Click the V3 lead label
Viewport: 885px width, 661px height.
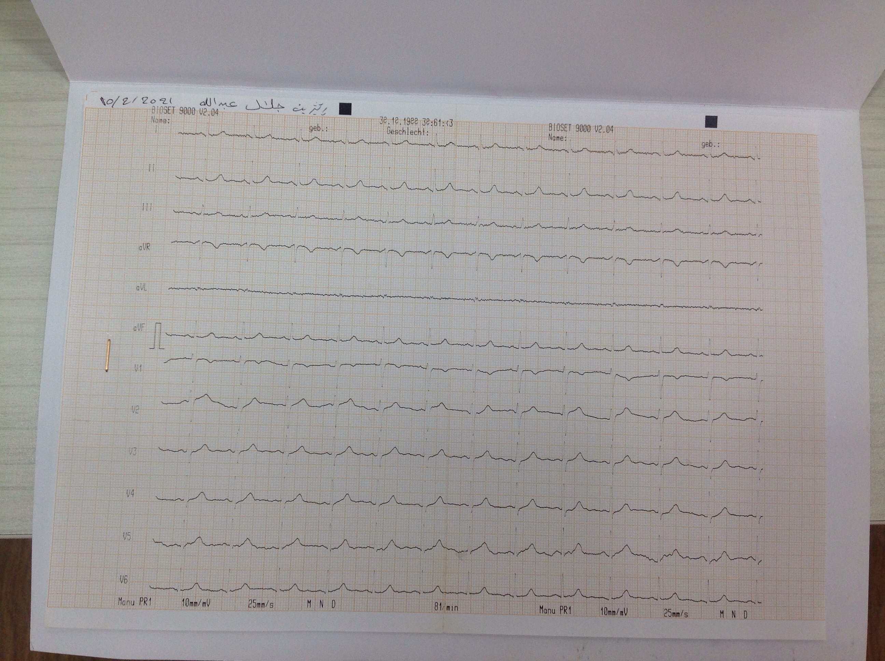[x=133, y=452]
